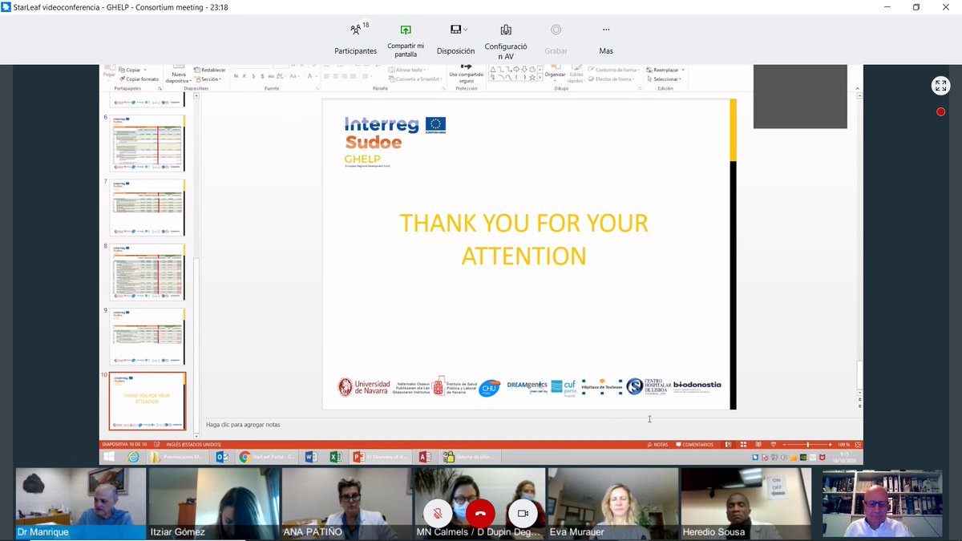This screenshot has width=962, height=541.
Task: Switch to slide sorter view
Action: coord(745,444)
